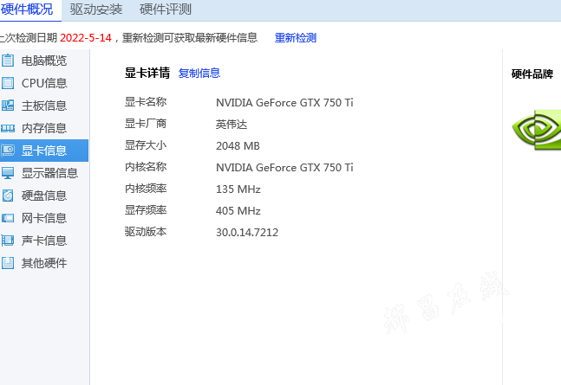
Task: Click the 网卡信息 network card icon
Action: pos(8,218)
